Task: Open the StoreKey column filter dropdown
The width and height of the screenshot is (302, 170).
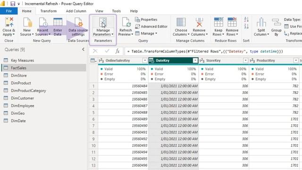Action: pyautogui.click(x=245, y=60)
